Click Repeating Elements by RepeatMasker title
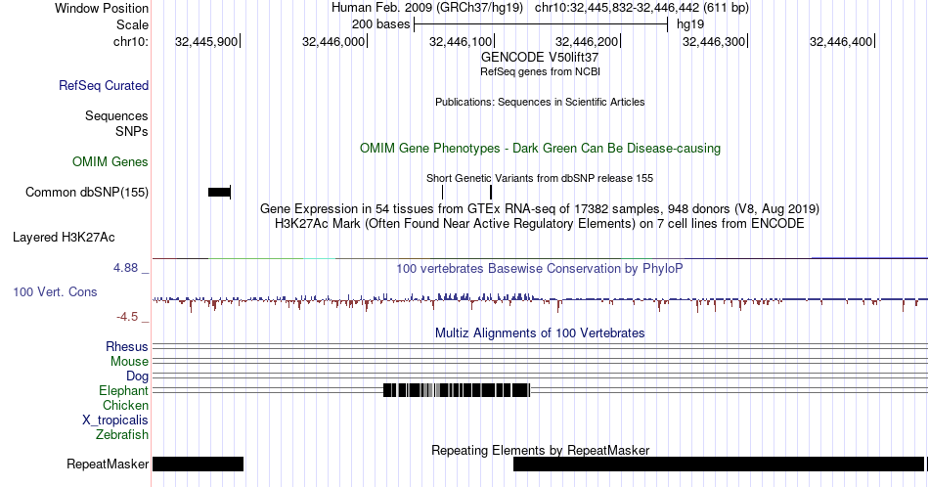929x487 pixels. tap(540, 450)
